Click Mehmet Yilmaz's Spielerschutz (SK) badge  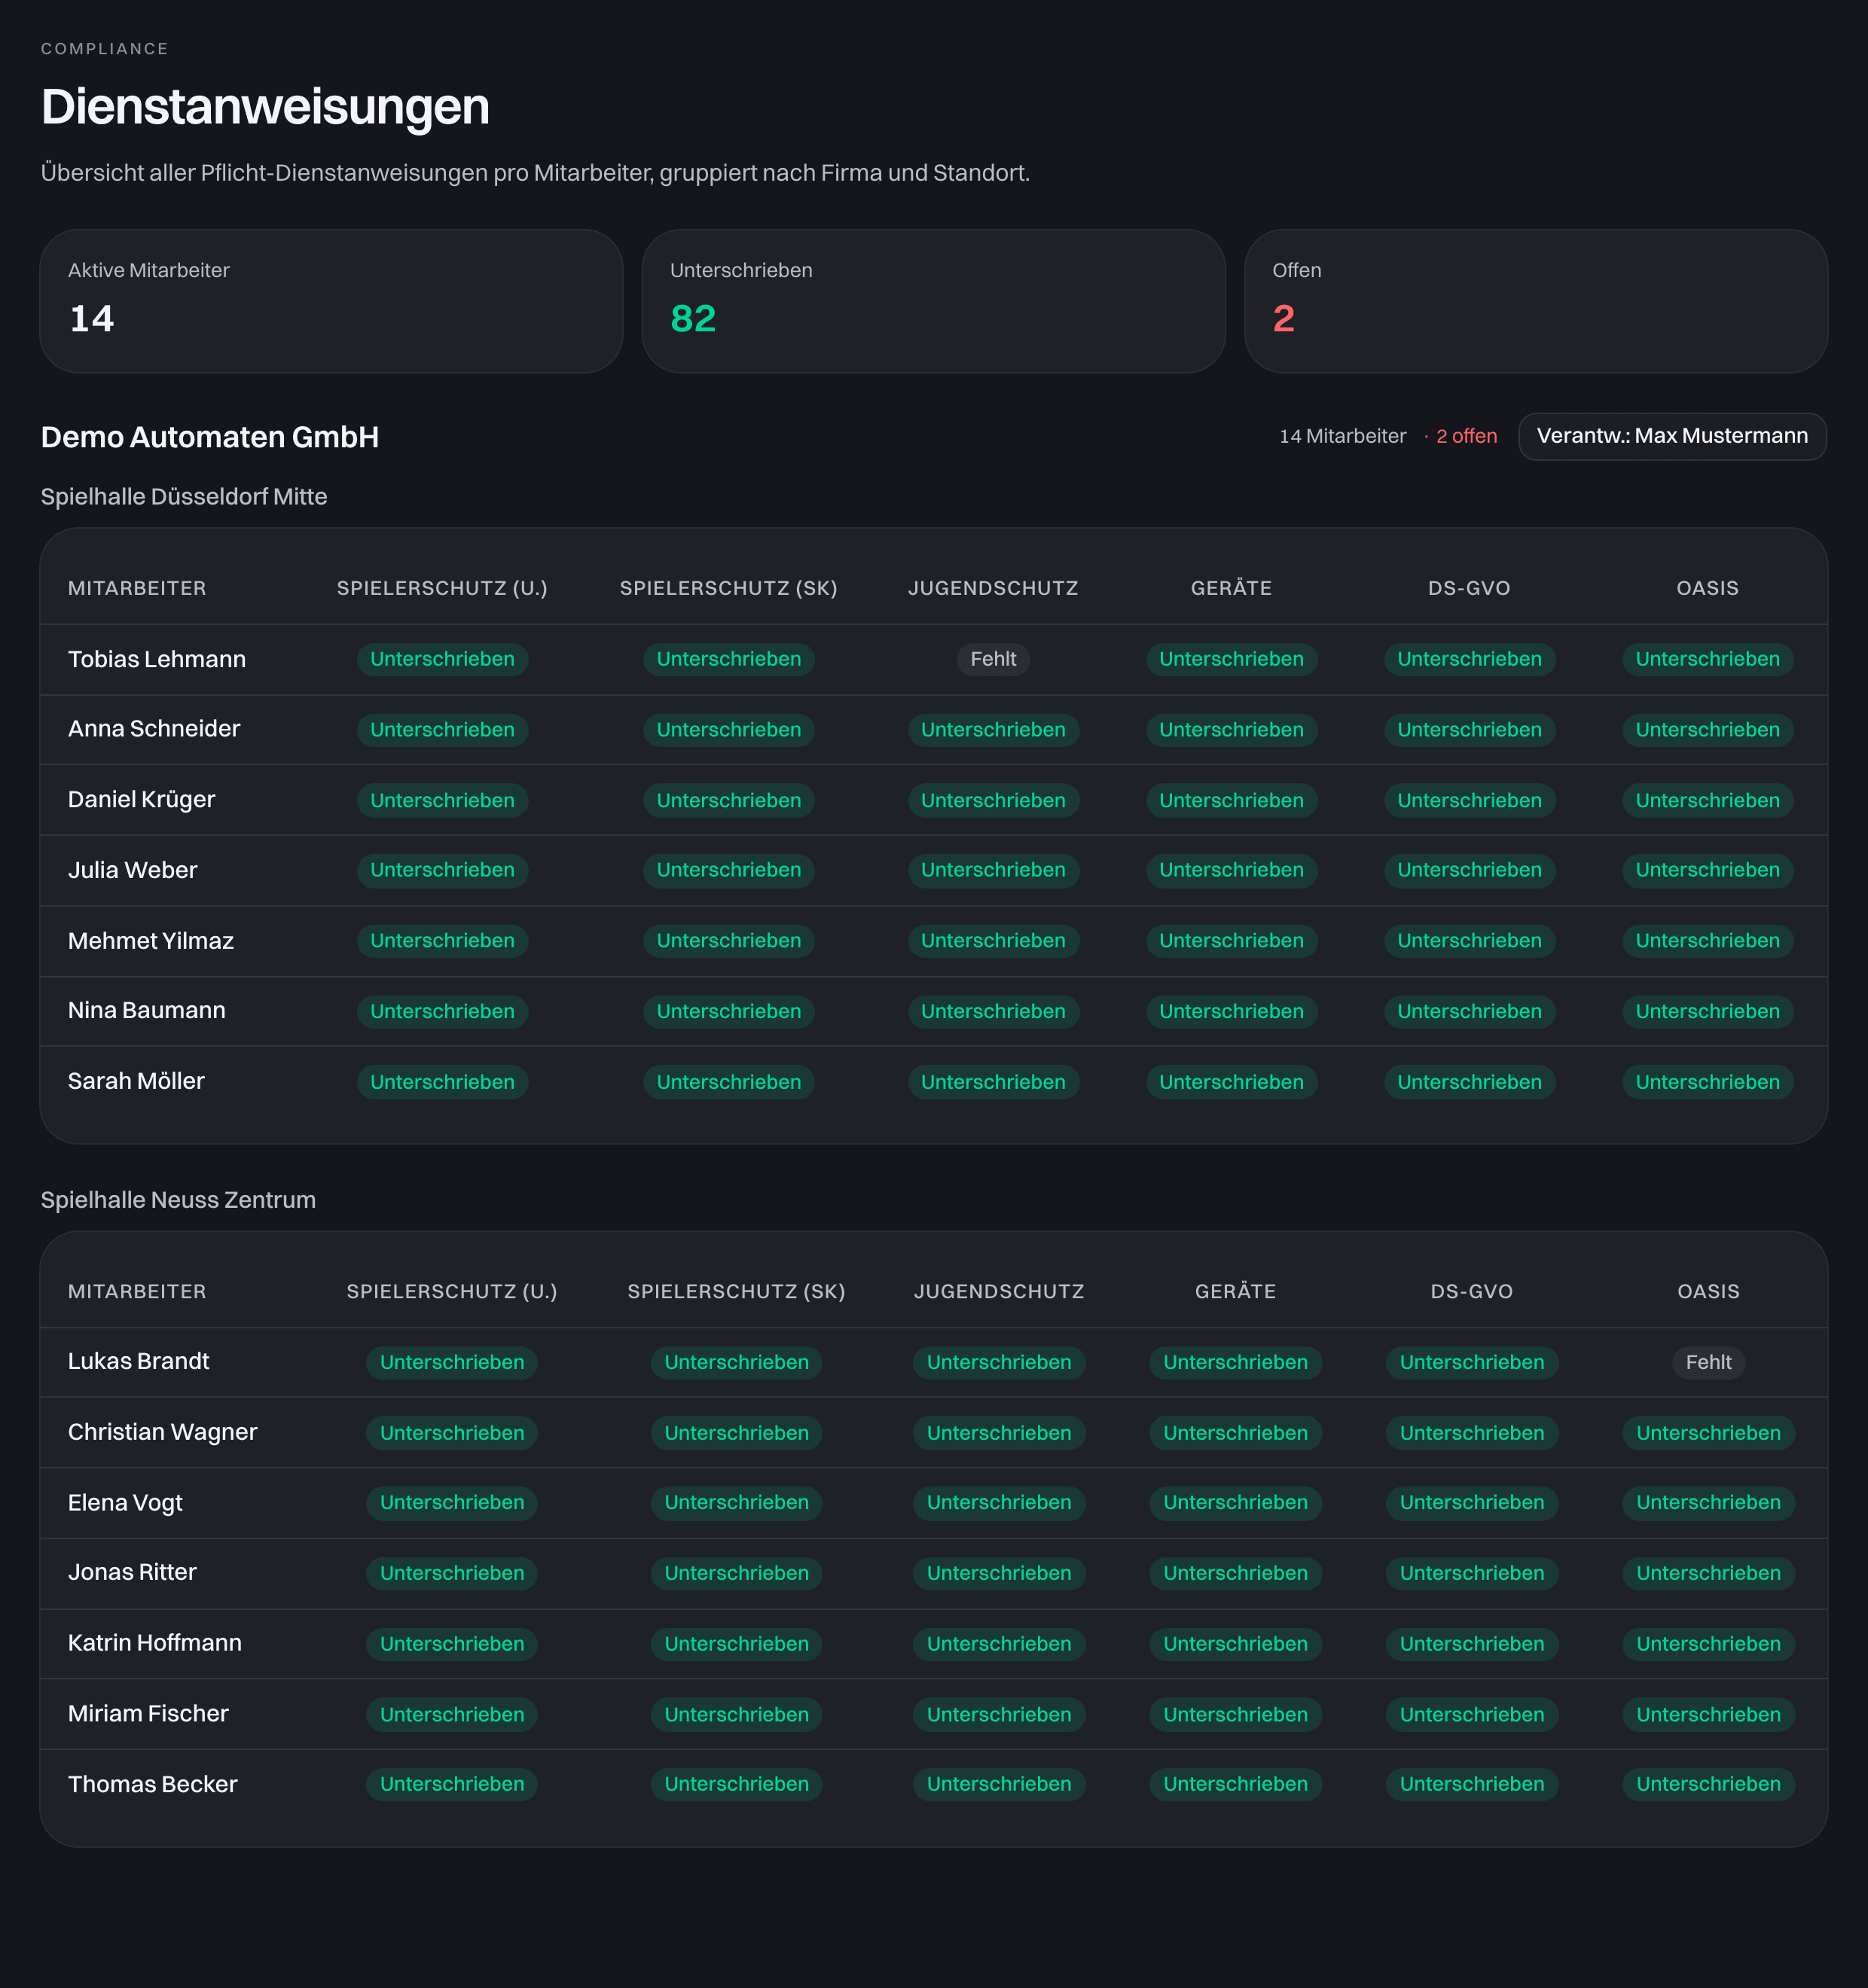point(729,941)
